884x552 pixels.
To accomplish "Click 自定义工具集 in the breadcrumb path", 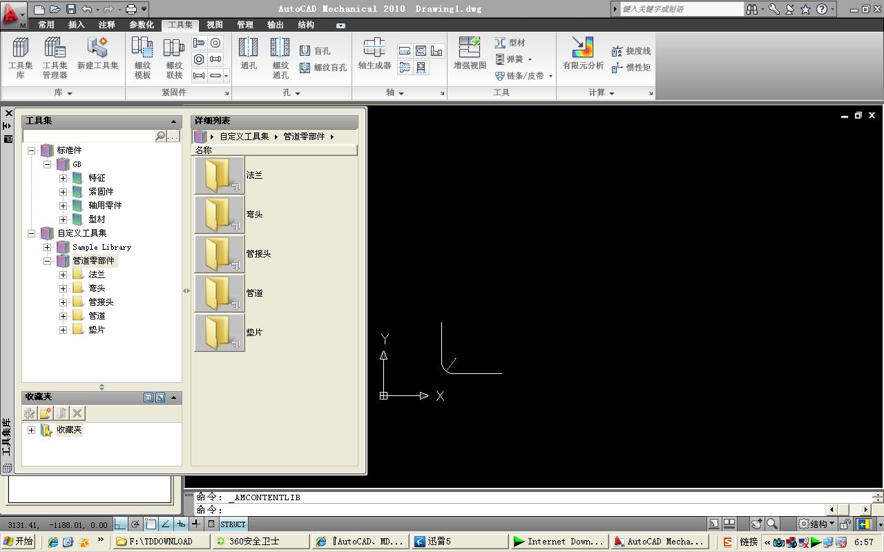I will [244, 137].
